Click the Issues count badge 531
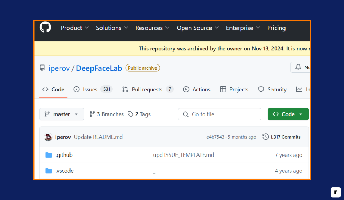 tap(107, 89)
